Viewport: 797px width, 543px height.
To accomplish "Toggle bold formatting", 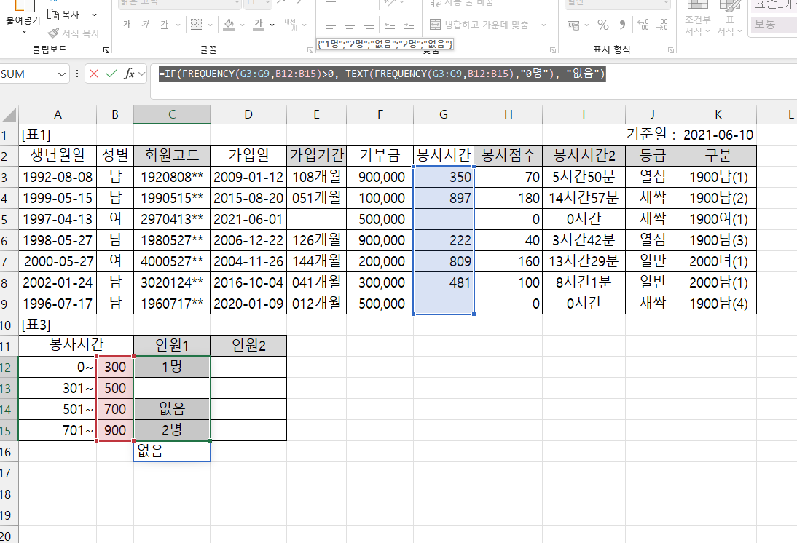I will pyautogui.click(x=127, y=25).
